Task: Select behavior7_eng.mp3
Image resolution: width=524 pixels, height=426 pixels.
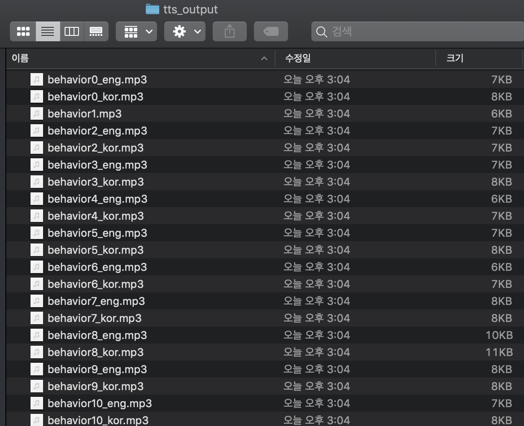Action: (265, 301)
